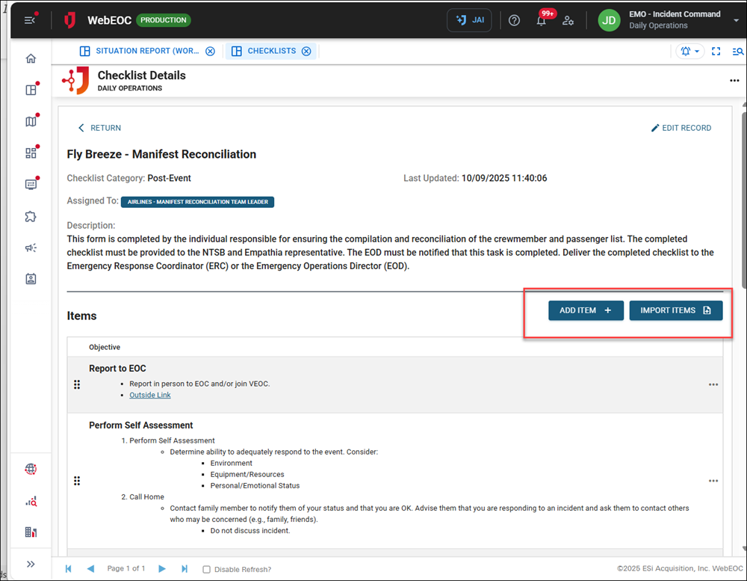Viewport: 747px width, 581px height.
Task: Select the Maps icon in the sidebar
Action: 30,120
